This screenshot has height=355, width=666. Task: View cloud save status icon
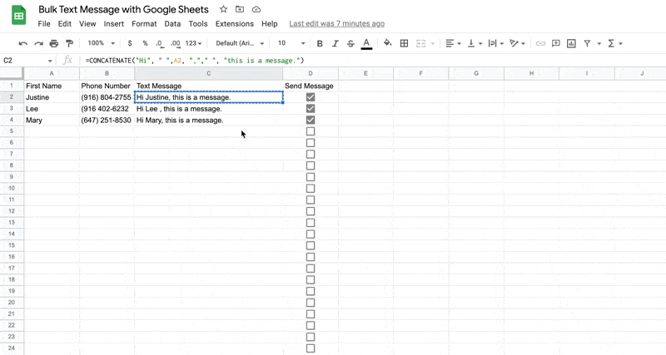[256, 9]
